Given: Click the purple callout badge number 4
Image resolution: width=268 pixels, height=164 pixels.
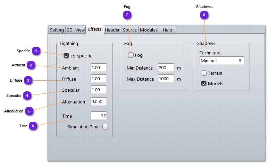Looking at the screenshot, I should click(x=27, y=95).
